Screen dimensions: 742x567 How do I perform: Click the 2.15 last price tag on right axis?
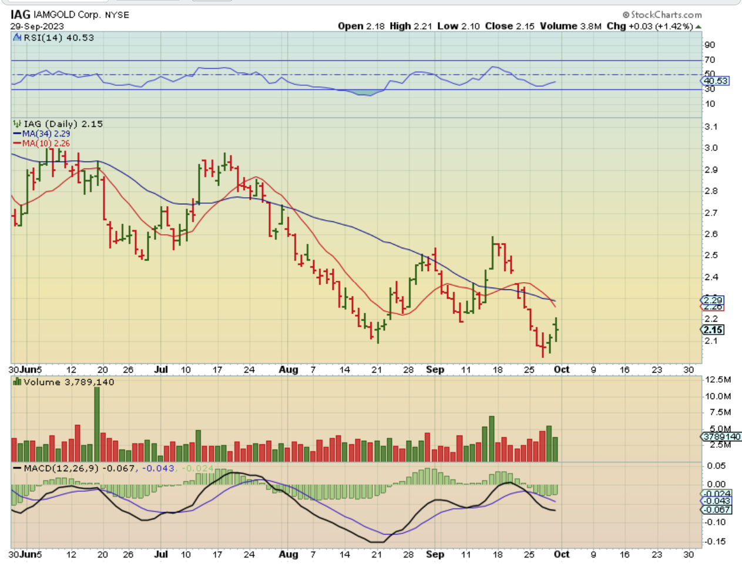(713, 330)
